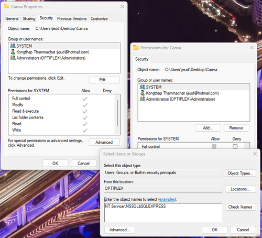Image resolution: width=262 pixels, height=238 pixels.
Task: Click Remove button in Permissions for Canva
Action: point(236,128)
